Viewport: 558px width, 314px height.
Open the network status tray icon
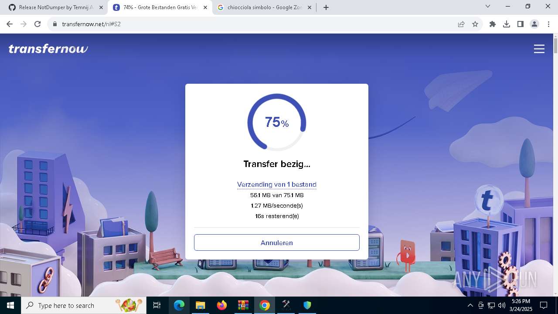(491, 305)
